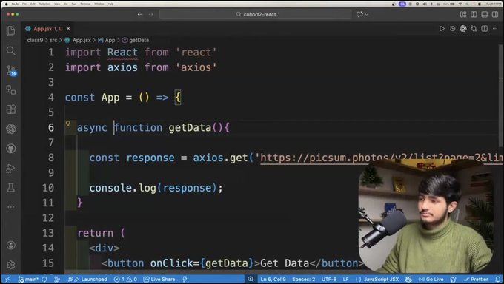Show additional views ellipsis in activity bar

[11, 207]
